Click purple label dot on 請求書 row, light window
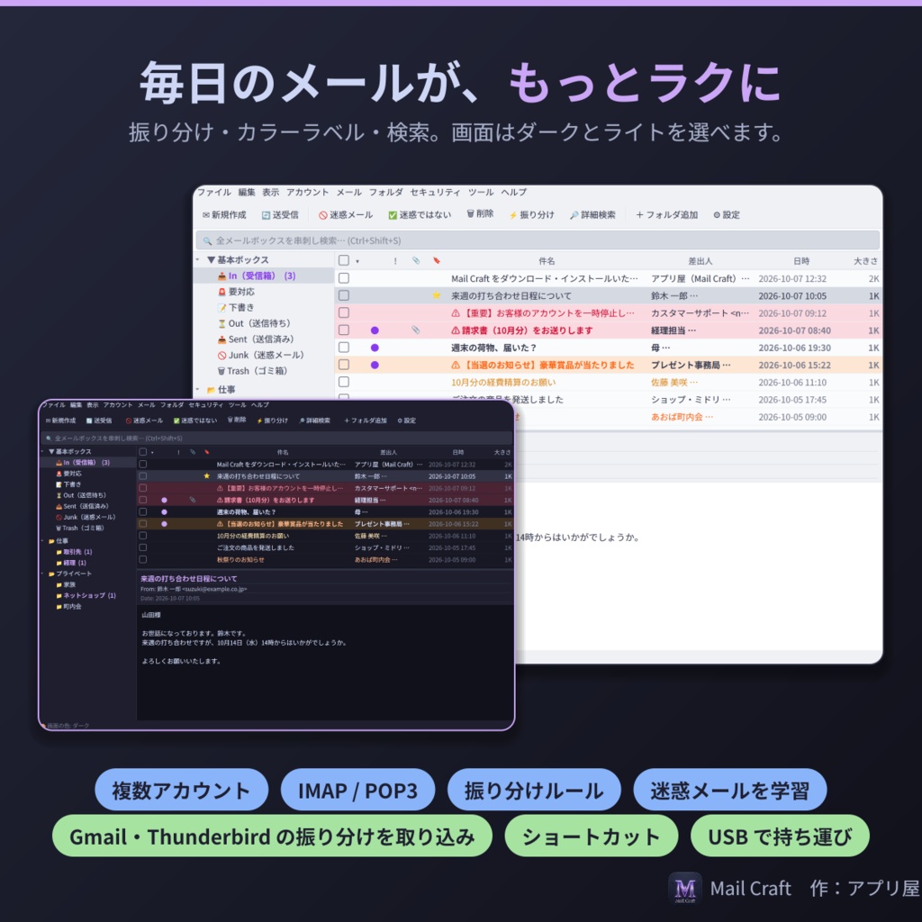The width and height of the screenshot is (922, 922). (375, 330)
